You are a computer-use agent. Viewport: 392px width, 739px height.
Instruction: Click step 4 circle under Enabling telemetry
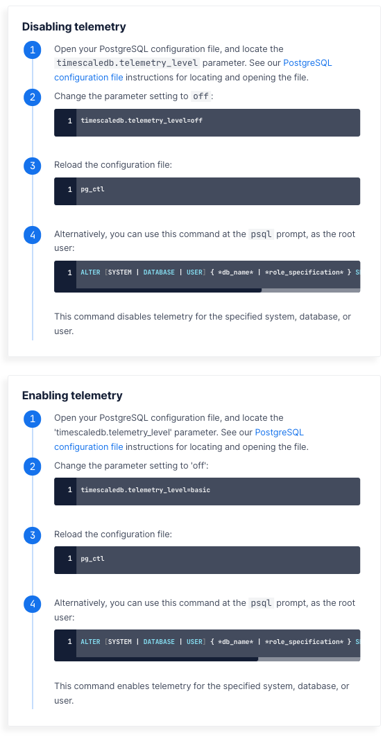(32, 604)
